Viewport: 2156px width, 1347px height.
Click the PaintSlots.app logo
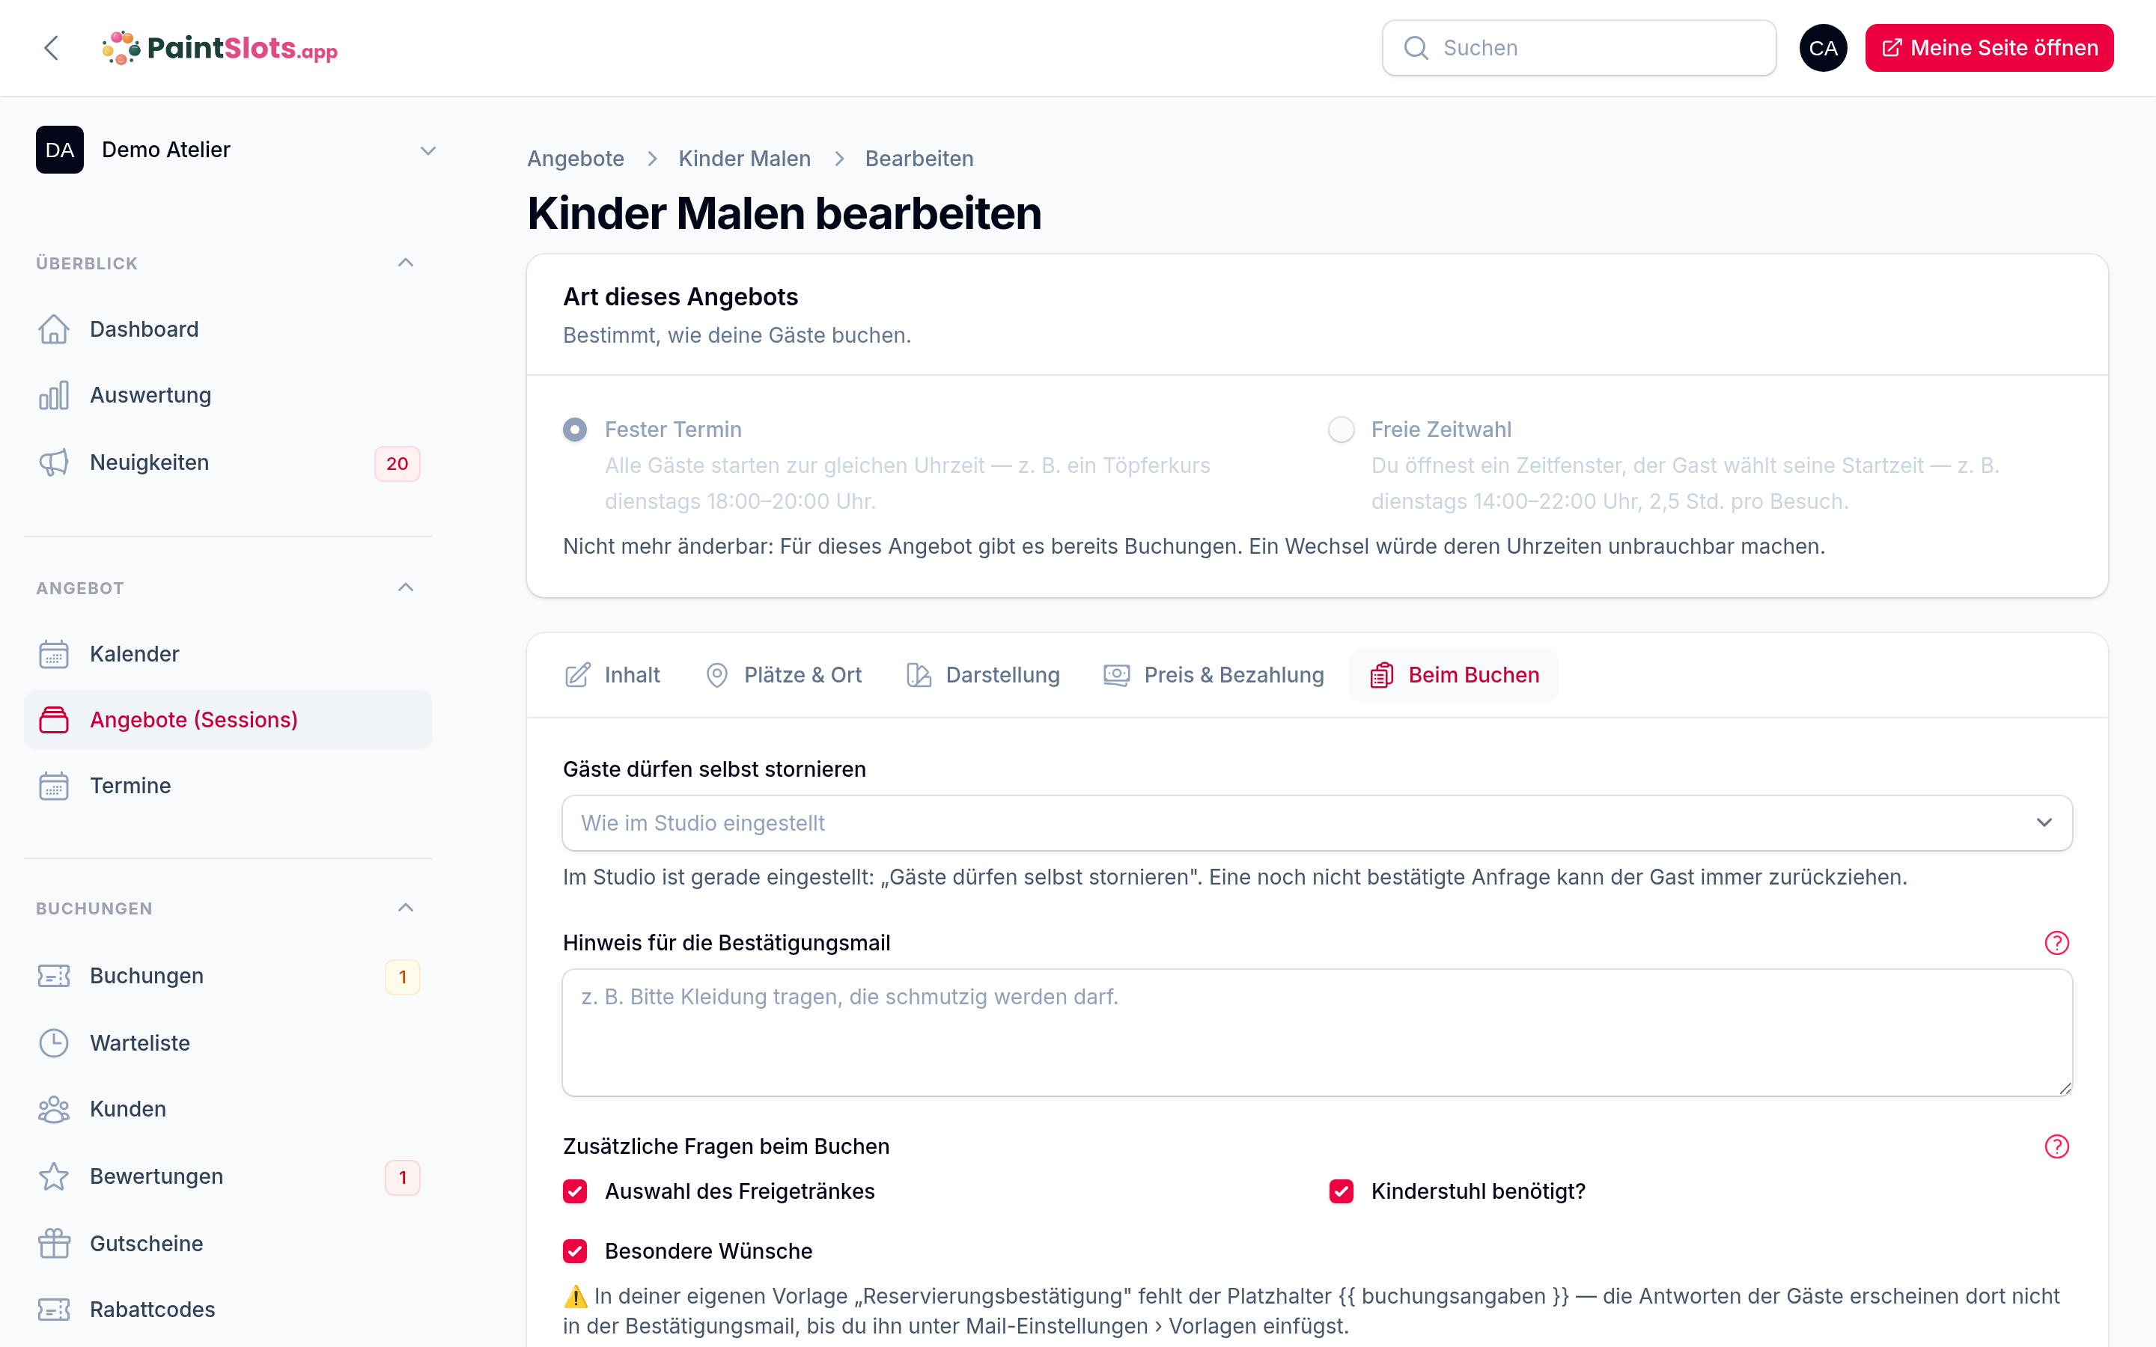tap(220, 48)
